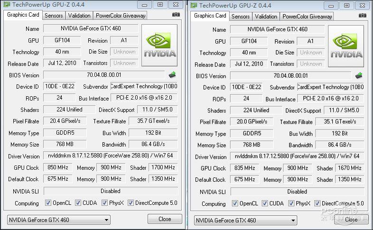Click Bus Interface value in left window
The height and width of the screenshot is (230, 373).
[144, 98]
